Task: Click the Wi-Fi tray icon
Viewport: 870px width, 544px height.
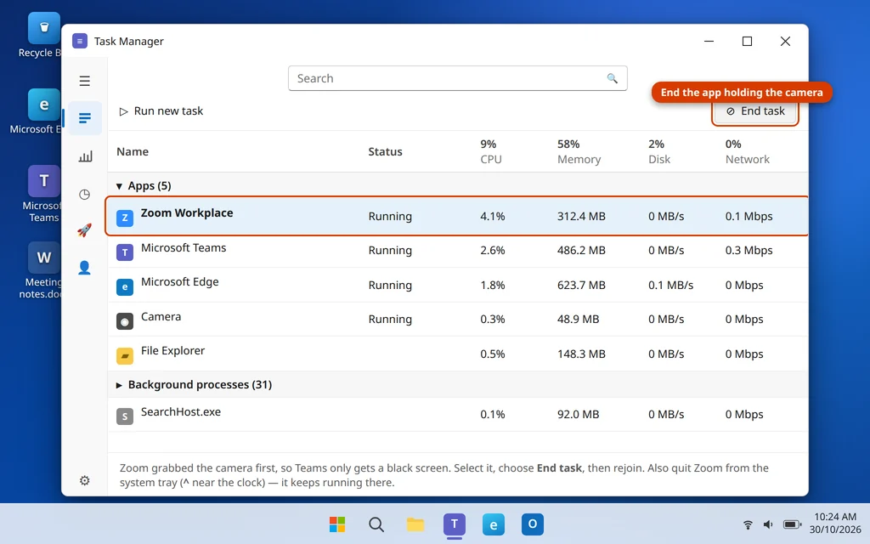Action: [x=748, y=524]
